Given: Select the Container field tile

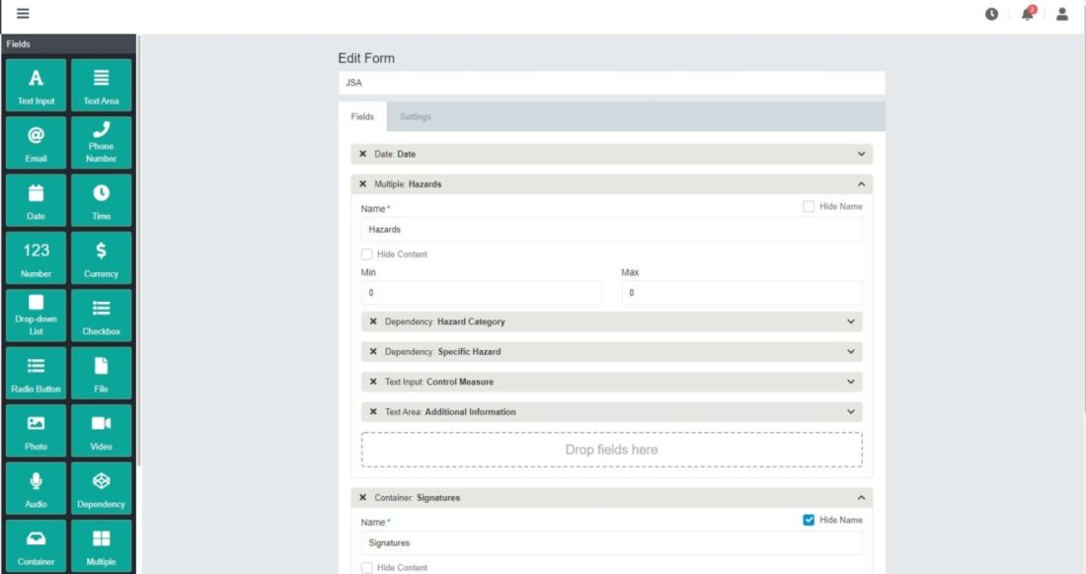Looking at the screenshot, I should tap(36, 545).
